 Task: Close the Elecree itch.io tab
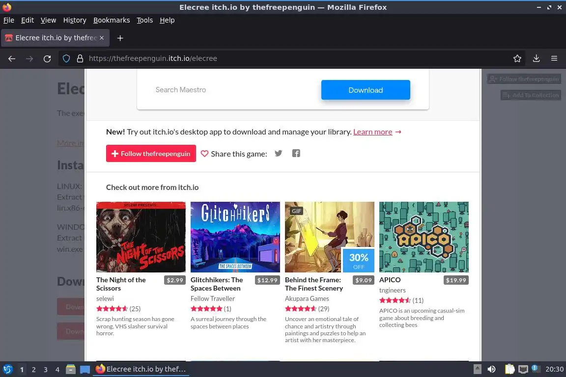click(102, 38)
